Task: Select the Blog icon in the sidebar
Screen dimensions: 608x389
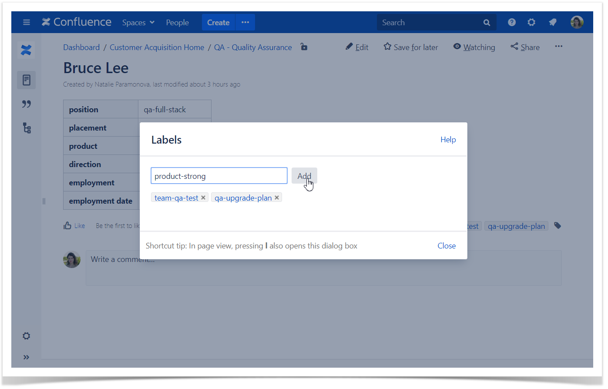Action: [x=26, y=104]
